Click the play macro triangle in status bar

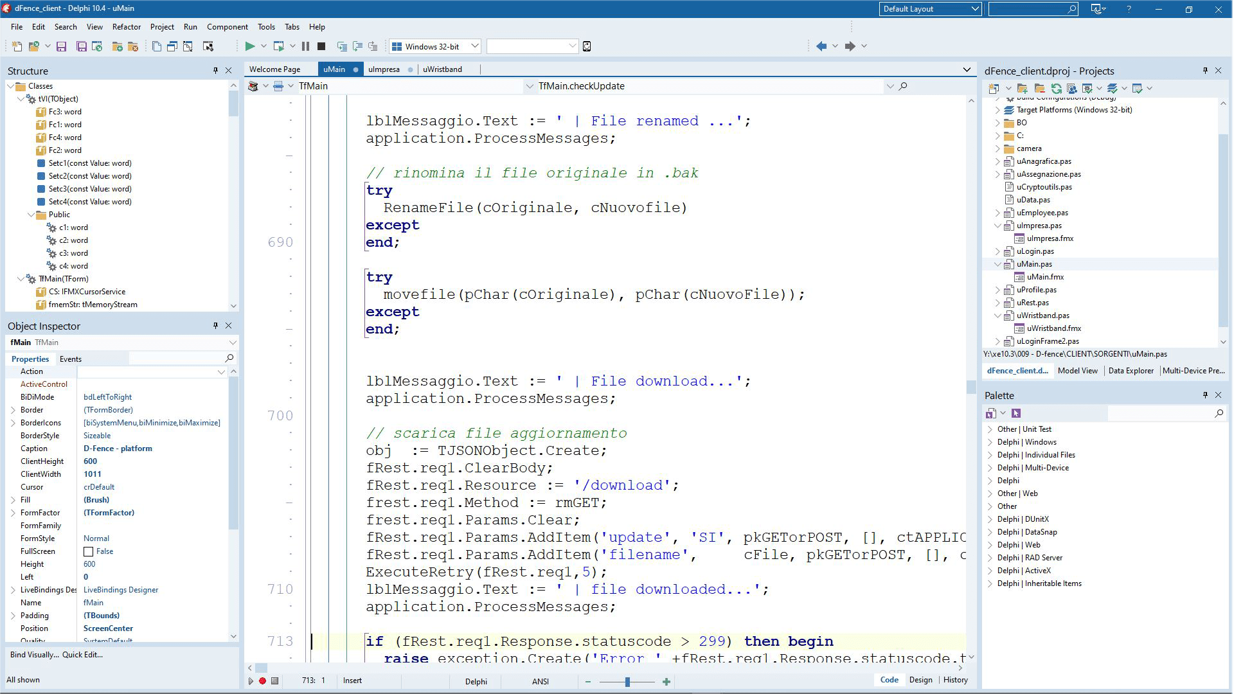pos(251,681)
